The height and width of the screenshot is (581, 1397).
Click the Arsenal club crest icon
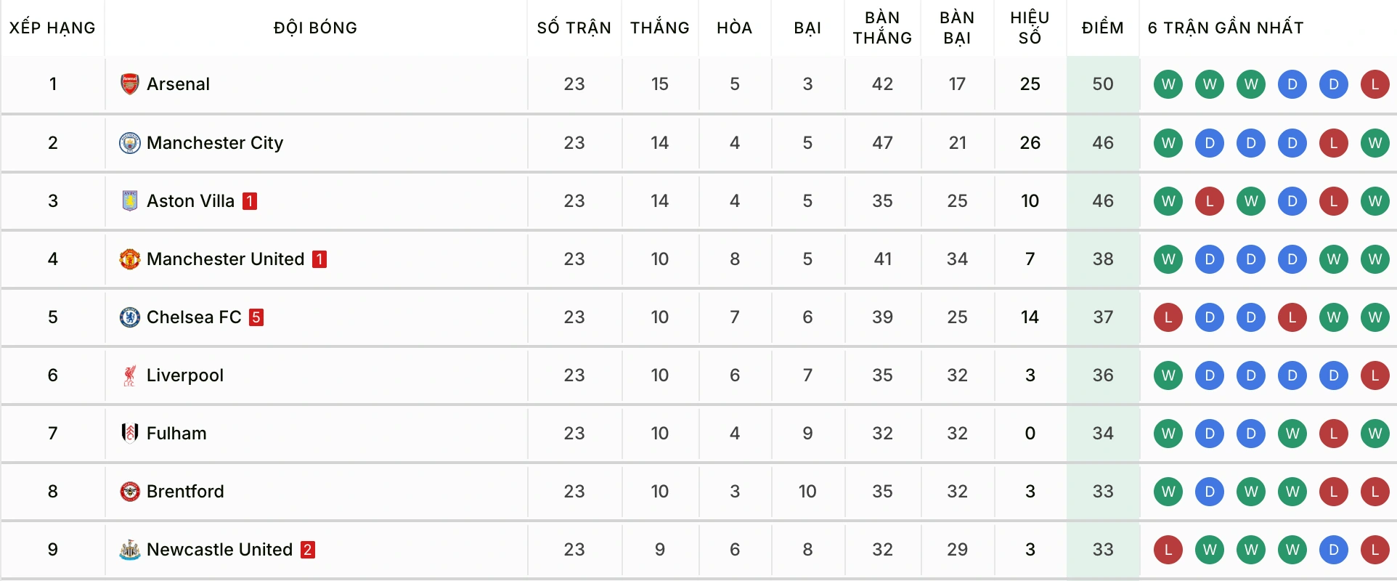pos(129,84)
